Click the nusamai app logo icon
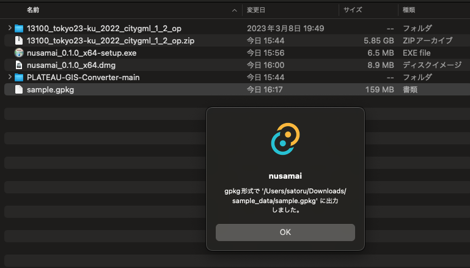The width and height of the screenshot is (470, 268). point(285,139)
